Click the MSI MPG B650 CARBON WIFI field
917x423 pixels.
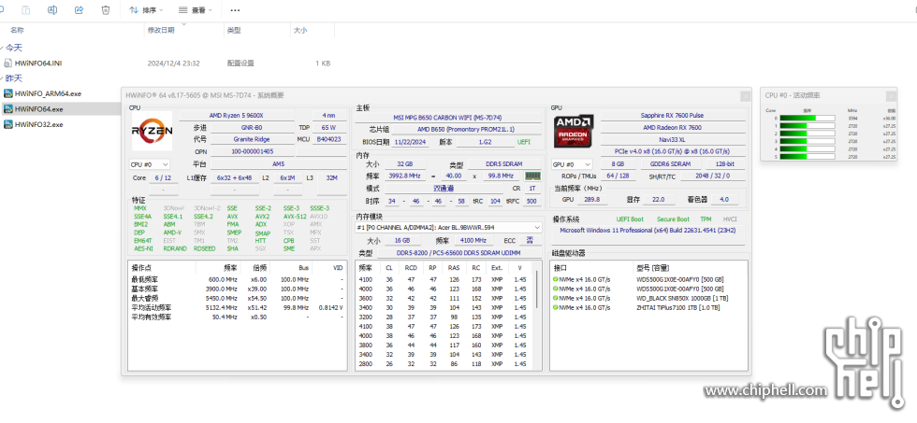point(447,118)
